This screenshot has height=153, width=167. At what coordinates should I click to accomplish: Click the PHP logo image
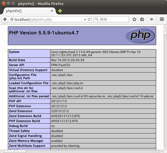pyautogui.click(x=140, y=36)
